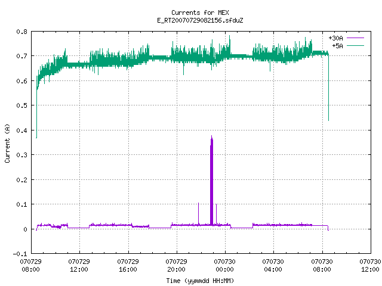Click the tall purple +30A current spike
Image resolution: width=382 pixels, height=286 pixels.
[x=211, y=180]
